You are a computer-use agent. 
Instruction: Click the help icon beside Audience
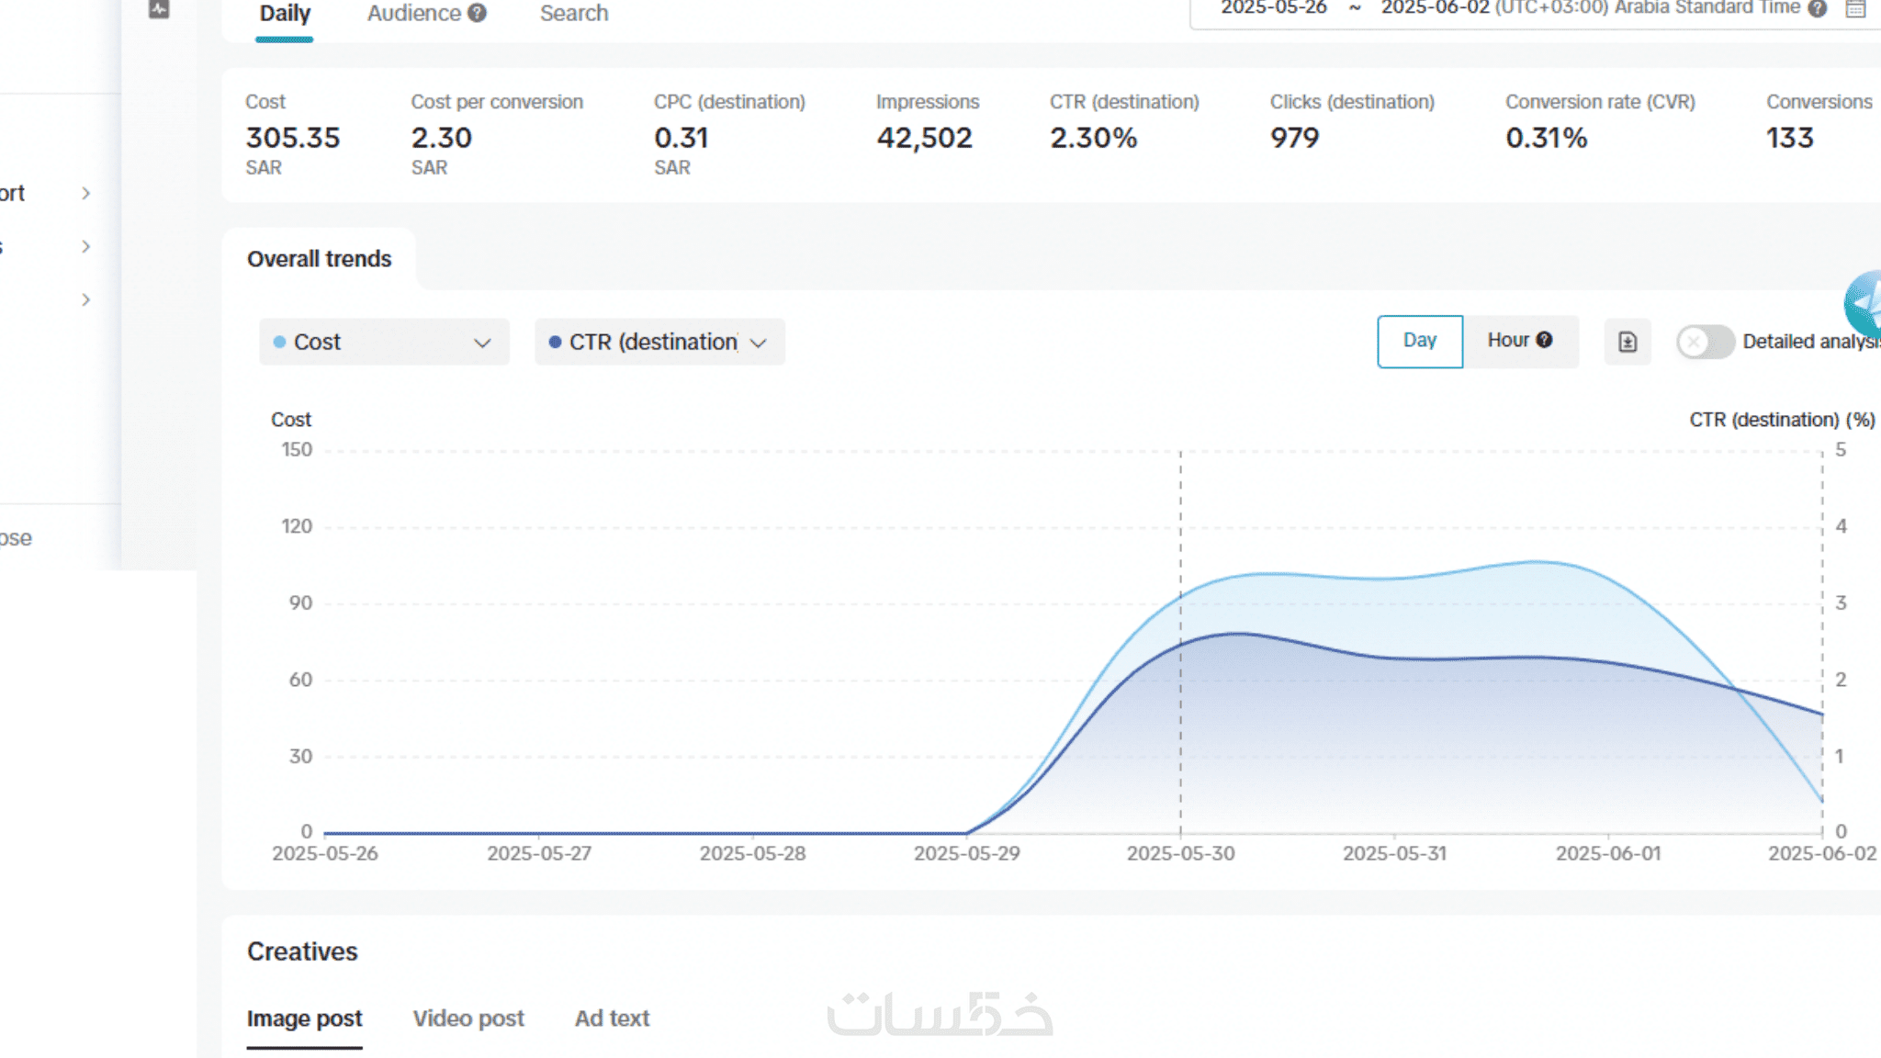477,13
